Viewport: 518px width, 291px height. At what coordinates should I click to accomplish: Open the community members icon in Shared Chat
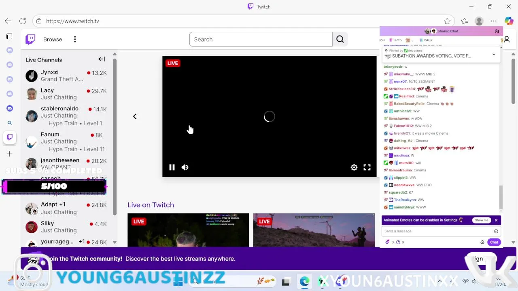(x=497, y=31)
